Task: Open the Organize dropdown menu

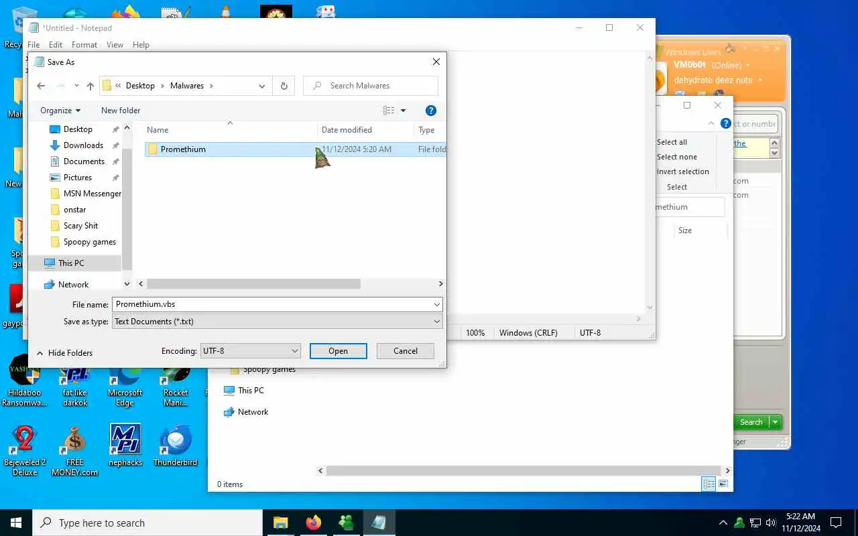Action: point(60,111)
